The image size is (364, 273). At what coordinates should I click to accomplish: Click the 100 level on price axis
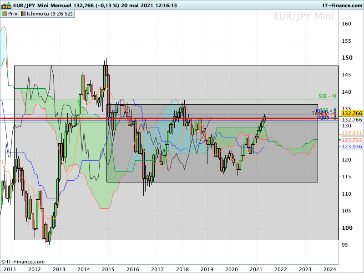[347, 228]
